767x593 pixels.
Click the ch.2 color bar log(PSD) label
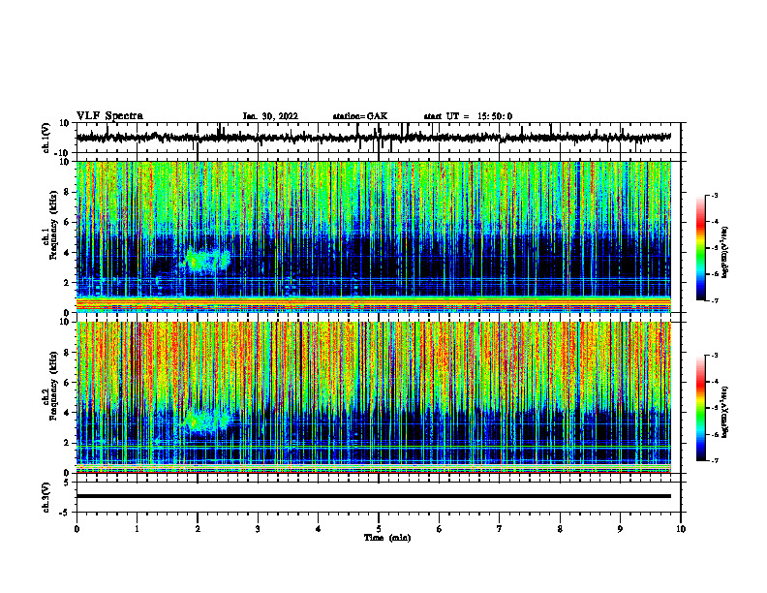point(725,412)
